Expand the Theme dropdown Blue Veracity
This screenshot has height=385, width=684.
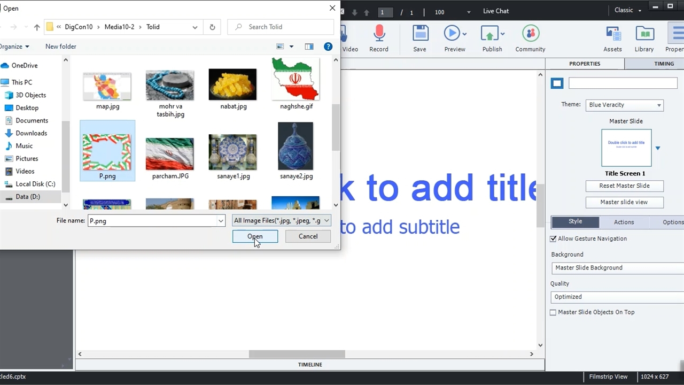[x=625, y=105]
